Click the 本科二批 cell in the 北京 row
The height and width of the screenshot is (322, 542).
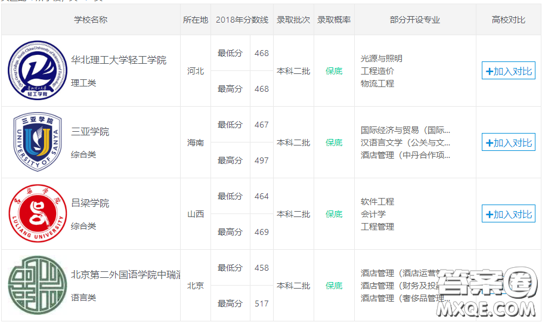tap(293, 286)
